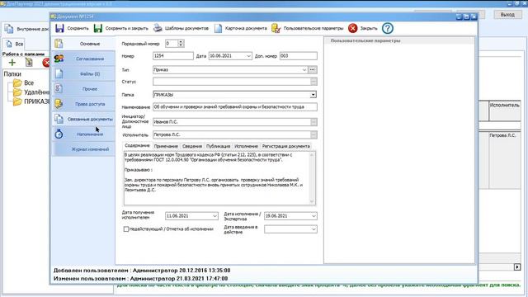This screenshot has width=528, height=297.
Task: Click Внутренние документы page icon in main window
Action: point(9,29)
